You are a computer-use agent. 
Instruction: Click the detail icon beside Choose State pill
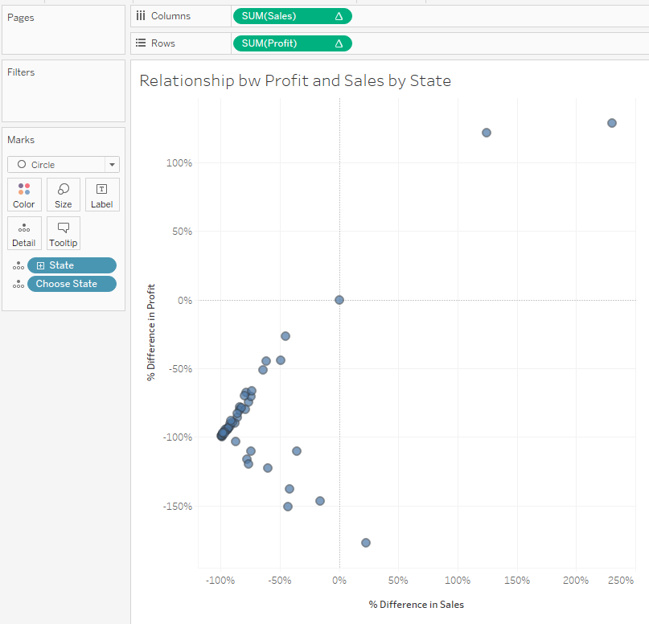(18, 284)
